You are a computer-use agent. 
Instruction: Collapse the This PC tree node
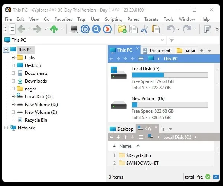[6, 50]
